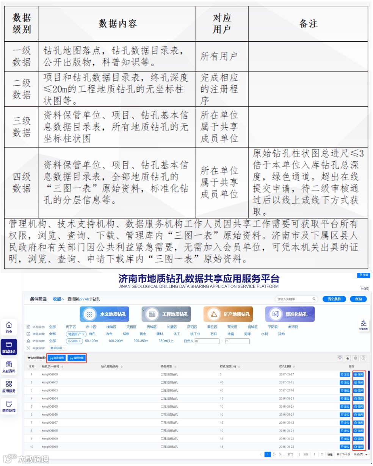Open the 文献资料 sidebar item
Screen dimensions: 373x466
[x=9, y=367]
